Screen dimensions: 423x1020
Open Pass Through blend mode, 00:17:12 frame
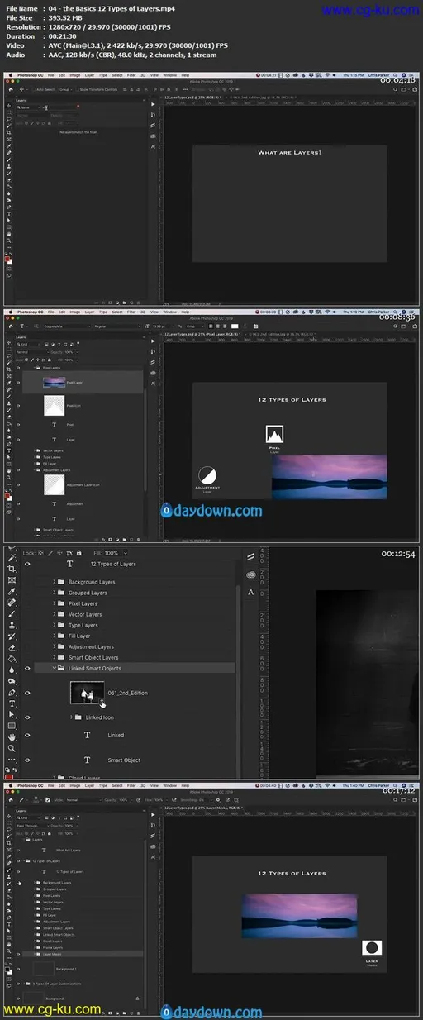click(x=32, y=826)
